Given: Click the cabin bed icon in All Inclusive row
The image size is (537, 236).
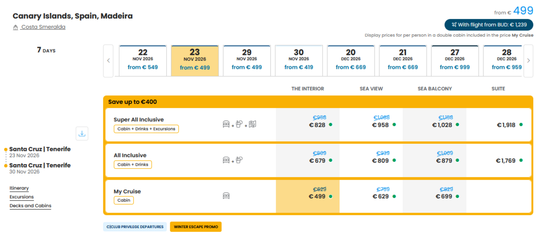Looking at the screenshot, I should [226, 160].
